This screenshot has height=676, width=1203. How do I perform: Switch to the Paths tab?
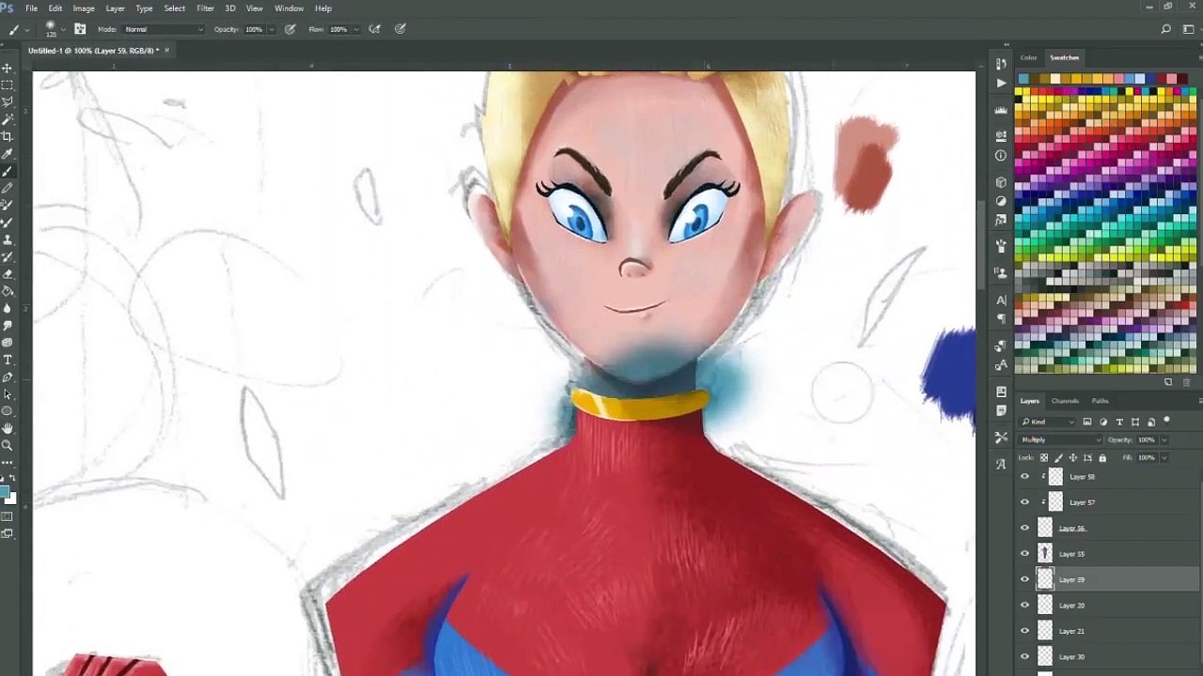(1100, 401)
